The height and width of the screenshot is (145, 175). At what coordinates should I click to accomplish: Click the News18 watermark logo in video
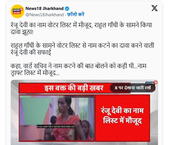pyautogui.click(x=152, y=82)
